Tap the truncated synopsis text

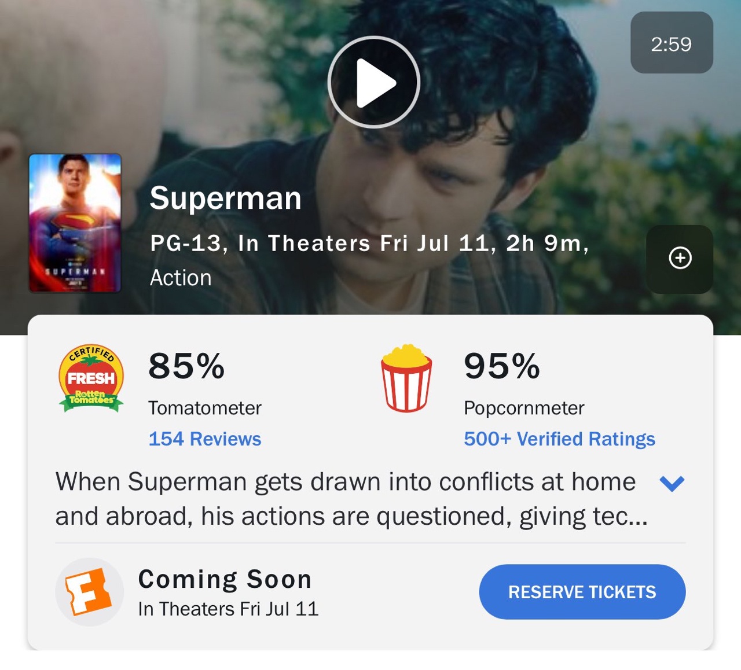pyautogui.click(x=351, y=499)
